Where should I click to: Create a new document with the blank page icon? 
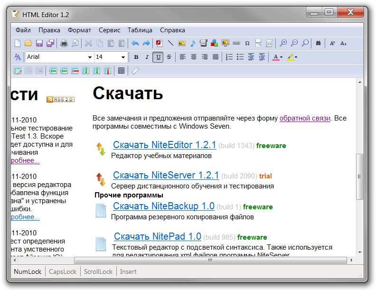point(18,43)
